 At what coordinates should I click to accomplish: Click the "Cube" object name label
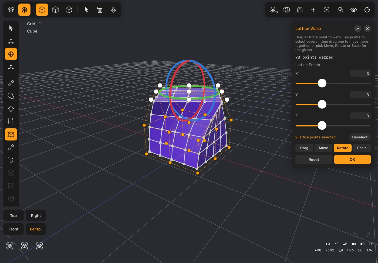pos(32,31)
